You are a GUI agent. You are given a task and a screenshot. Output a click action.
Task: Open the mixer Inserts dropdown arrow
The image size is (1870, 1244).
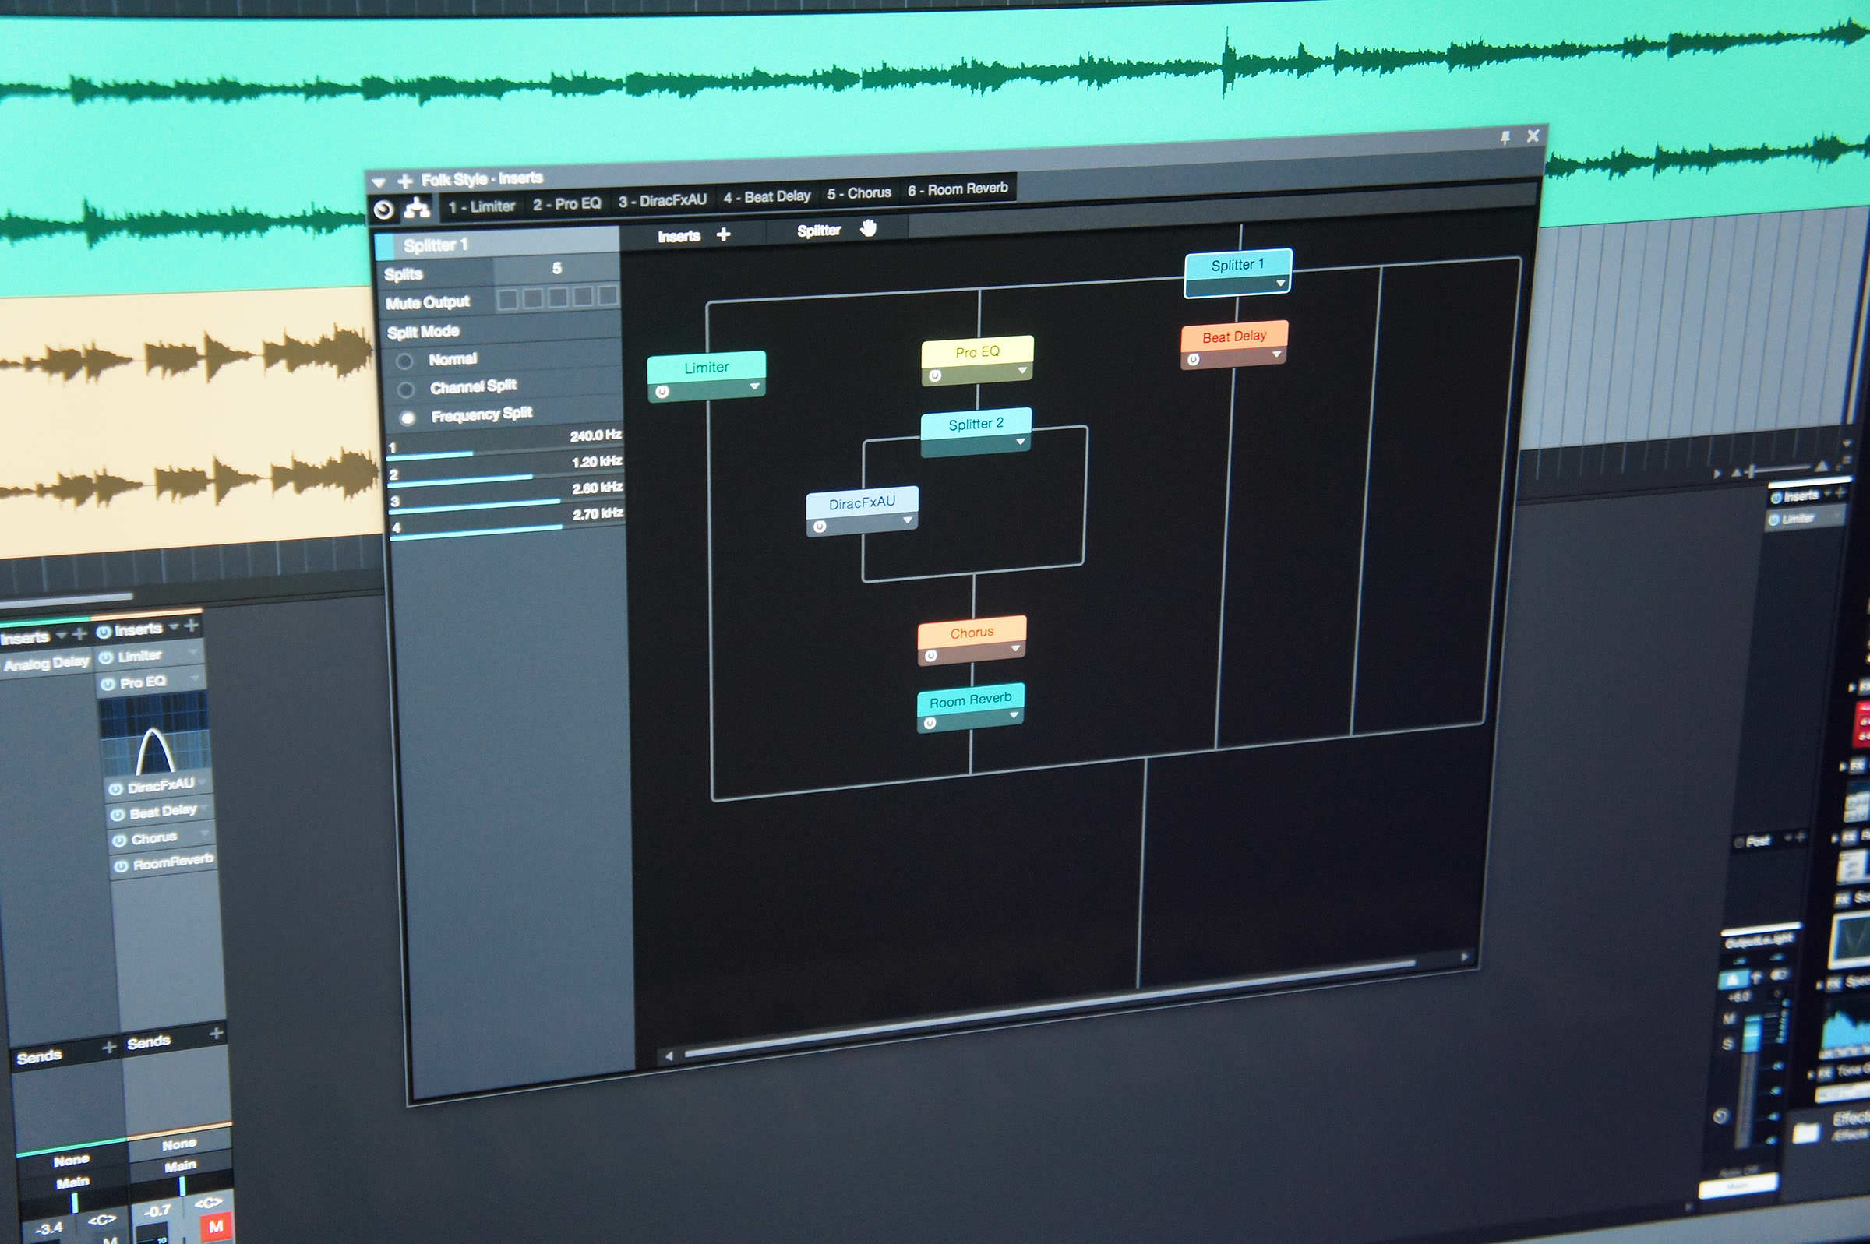point(174,627)
